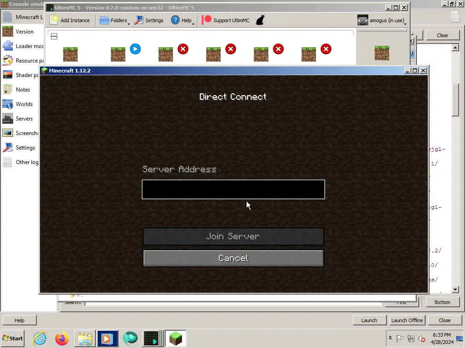
Task: Open the Other logs sidebar page
Action: point(20,162)
